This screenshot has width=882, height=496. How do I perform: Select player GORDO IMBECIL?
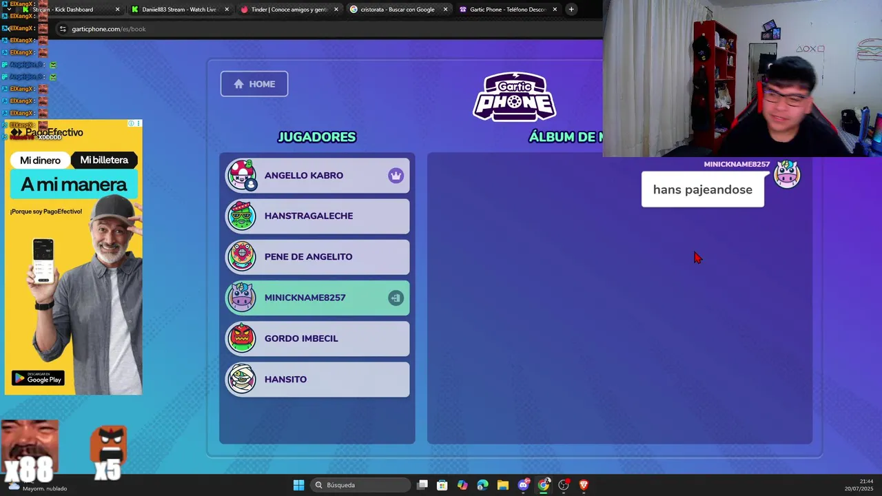317,338
